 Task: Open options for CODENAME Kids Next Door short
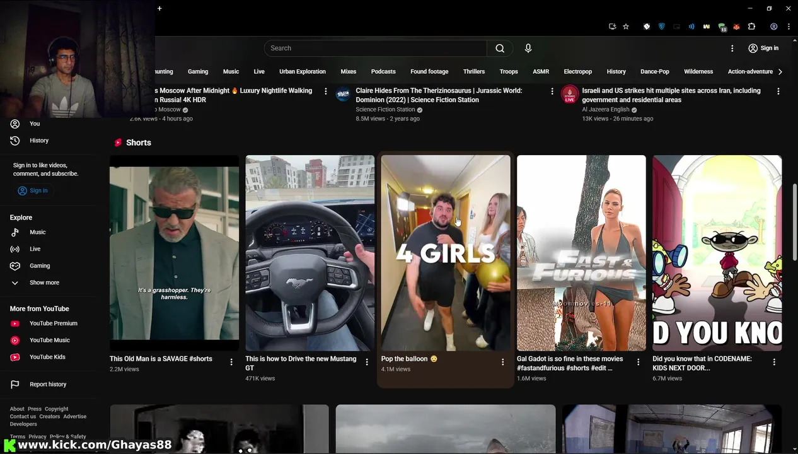point(774,362)
